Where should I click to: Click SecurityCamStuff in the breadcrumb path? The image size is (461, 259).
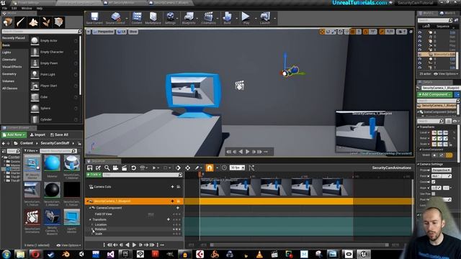[x=55, y=143]
